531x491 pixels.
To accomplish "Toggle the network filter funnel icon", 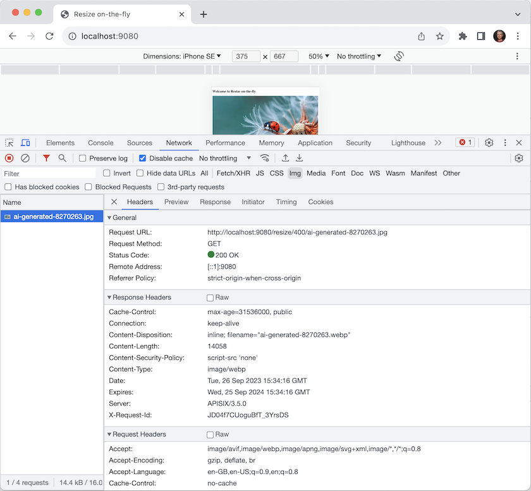I will (46, 158).
